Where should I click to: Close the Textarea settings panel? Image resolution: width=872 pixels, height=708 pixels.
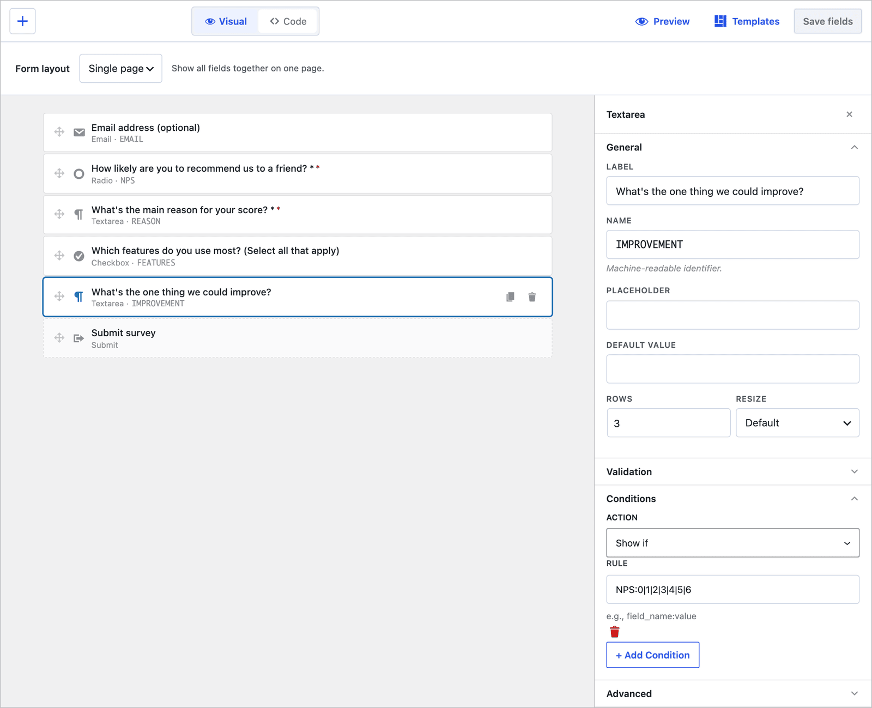pos(849,114)
